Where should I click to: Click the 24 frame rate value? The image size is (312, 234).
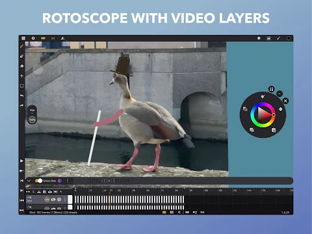coord(53,38)
